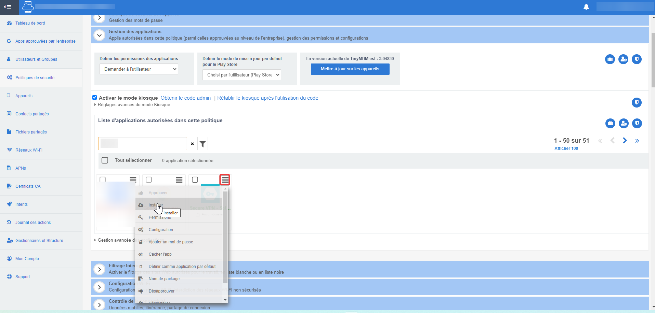The width and height of the screenshot is (655, 313).
Task: Click Rétablir le kiosque après l'utilisation du code
Action: 268,98
